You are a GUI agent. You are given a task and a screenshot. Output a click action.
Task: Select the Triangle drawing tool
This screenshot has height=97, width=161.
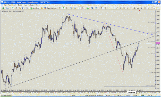click(138, 8)
